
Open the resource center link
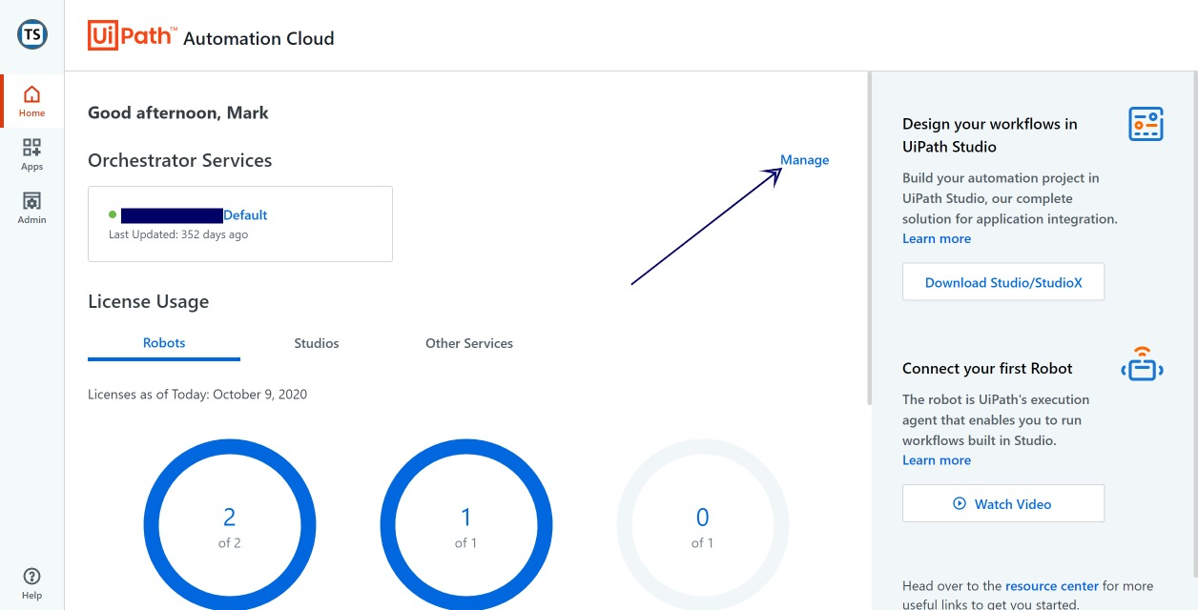(x=1053, y=586)
